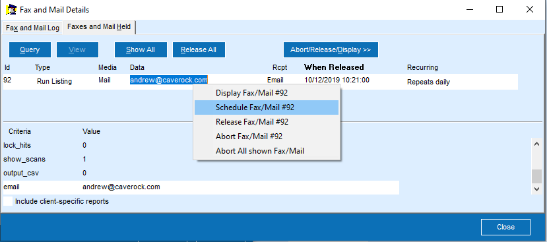Click the Type column header
Image resolution: width=547 pixels, height=242 pixels.
(43, 68)
